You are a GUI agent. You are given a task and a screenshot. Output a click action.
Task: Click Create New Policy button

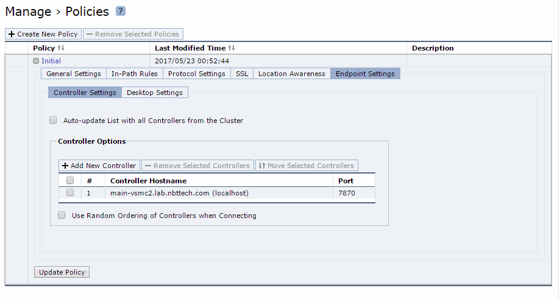[43, 34]
